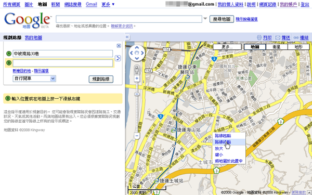Screen dimensions: 312x195
Task: Click the zoom slider handle
Action: (x=137, y=94)
